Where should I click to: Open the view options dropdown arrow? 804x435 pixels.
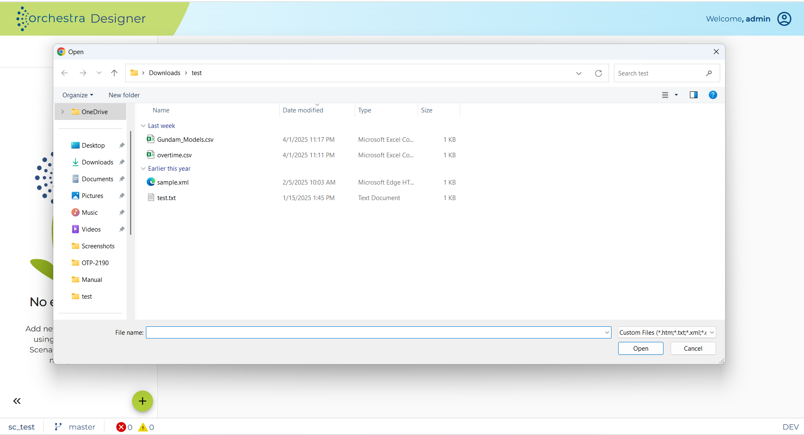click(676, 95)
